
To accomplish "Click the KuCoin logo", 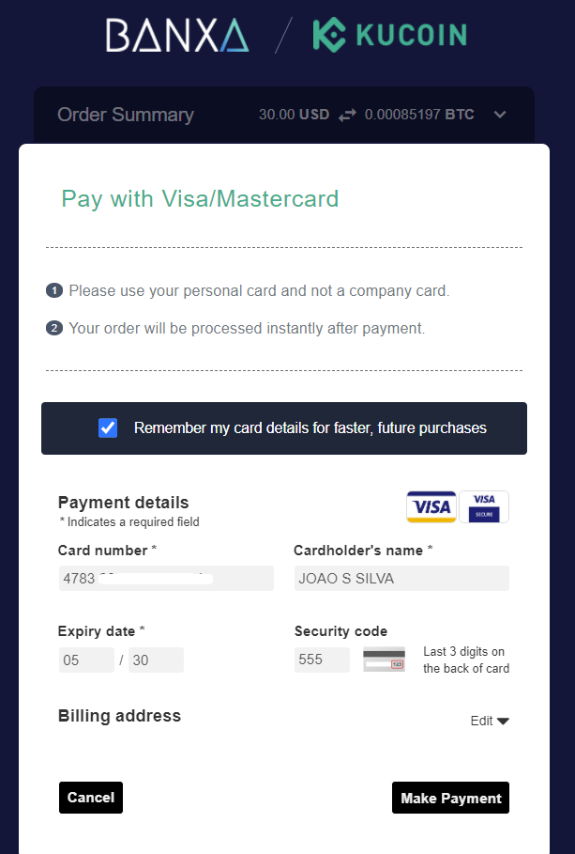I will (x=389, y=35).
